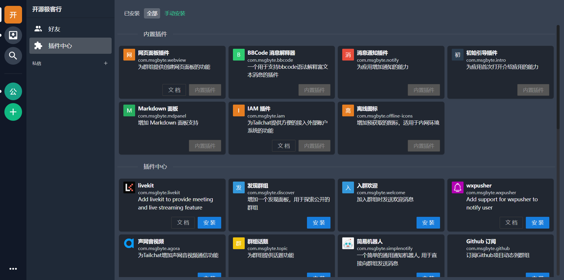Add a private message with plus icon
The image size is (564, 280).
click(106, 63)
